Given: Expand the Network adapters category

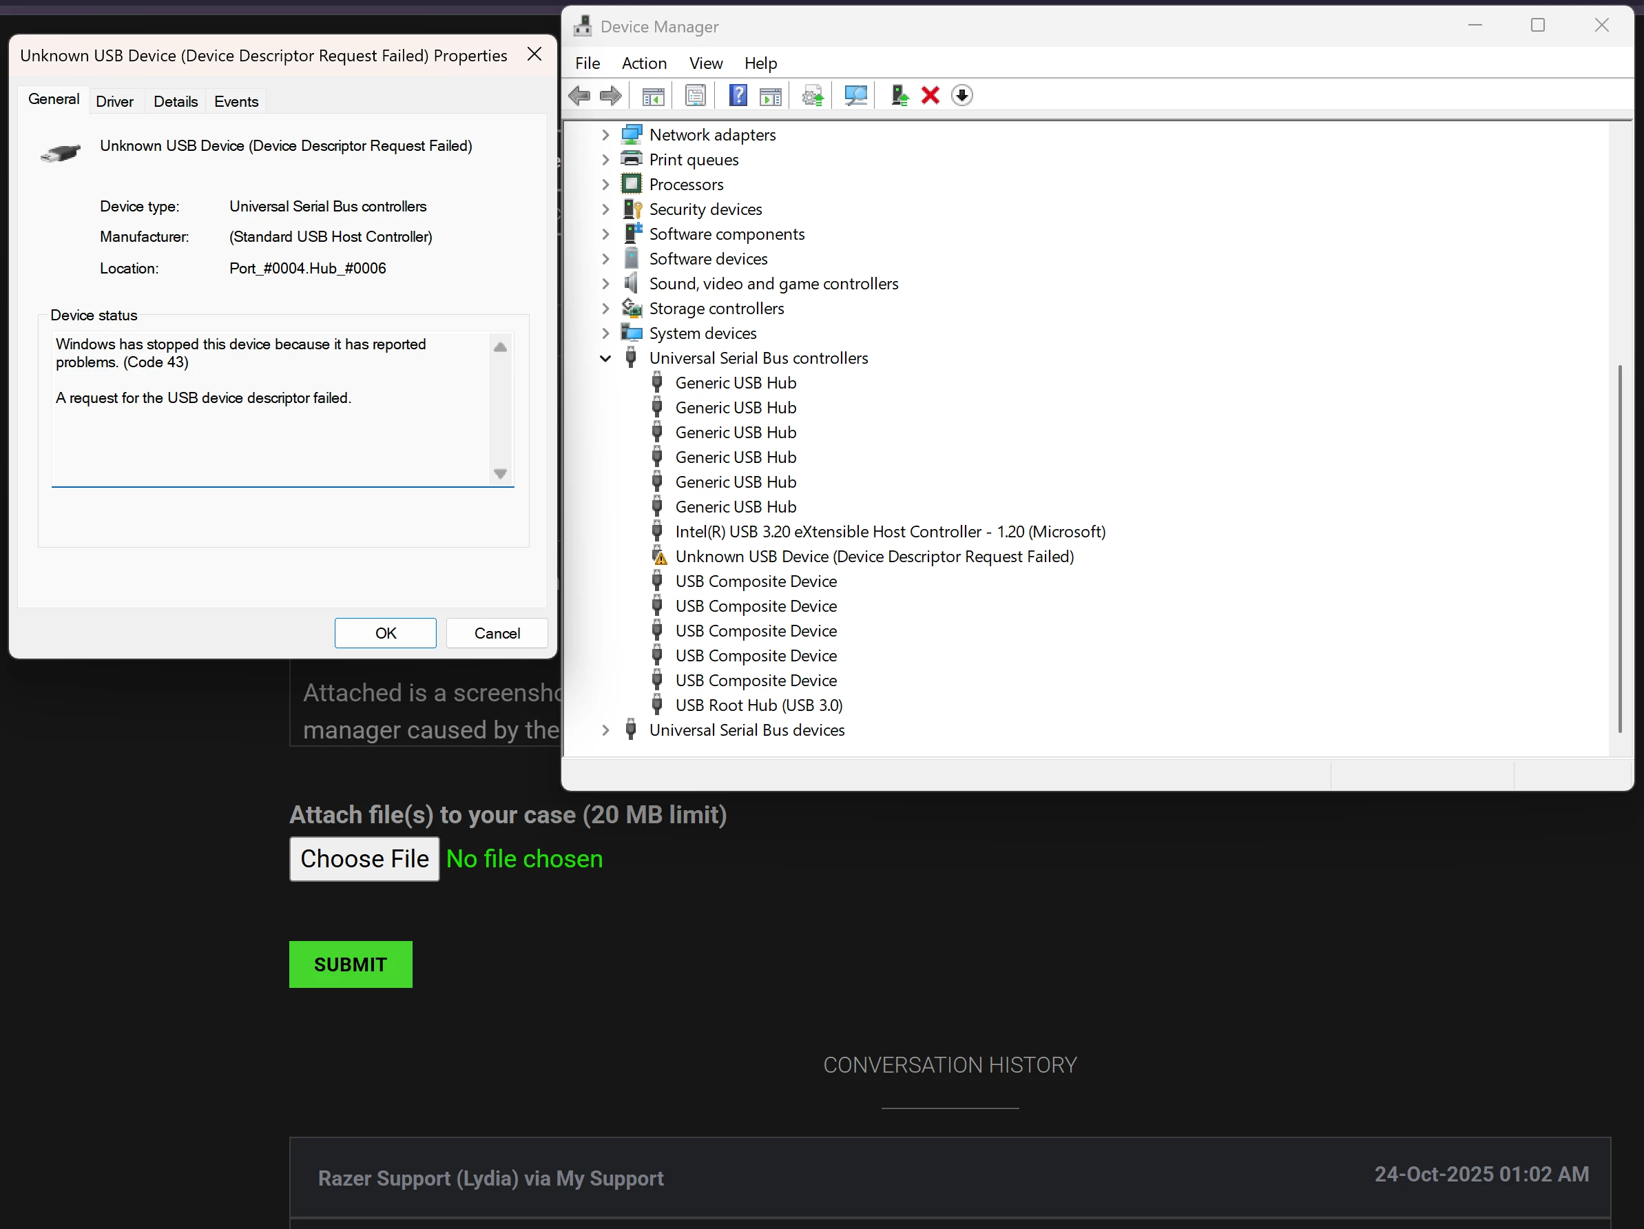Looking at the screenshot, I should click(605, 134).
